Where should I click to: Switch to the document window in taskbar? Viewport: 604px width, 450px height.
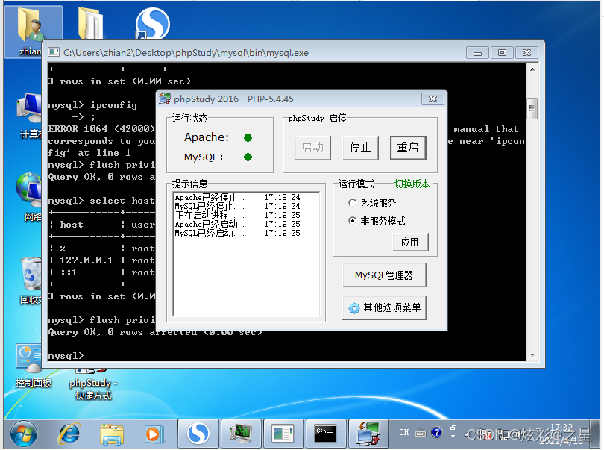coord(283,434)
